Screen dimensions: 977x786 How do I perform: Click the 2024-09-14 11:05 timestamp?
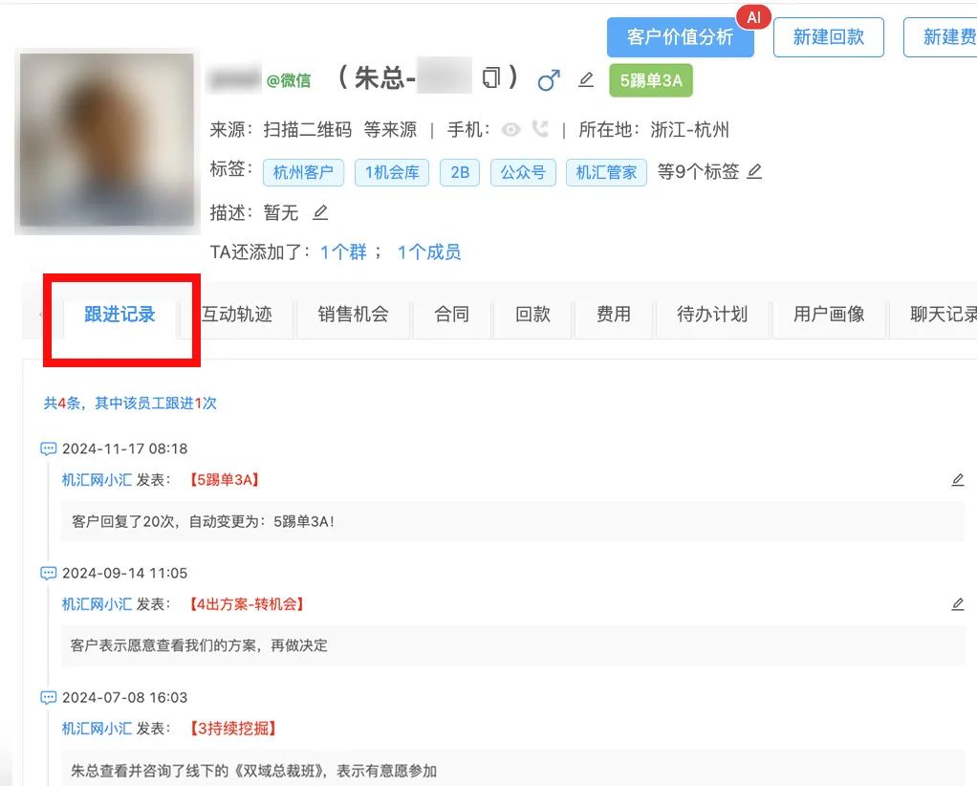point(124,573)
